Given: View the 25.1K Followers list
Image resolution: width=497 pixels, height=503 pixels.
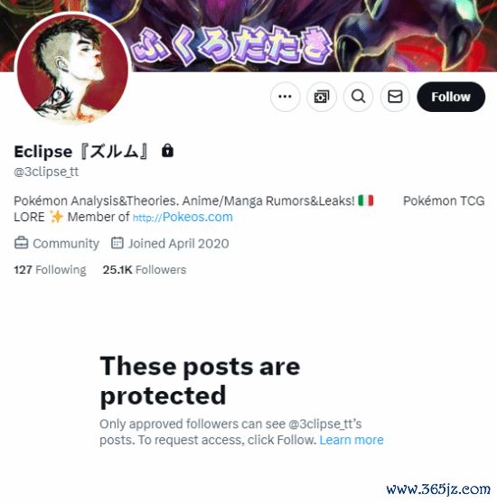Looking at the screenshot, I should point(145,270).
